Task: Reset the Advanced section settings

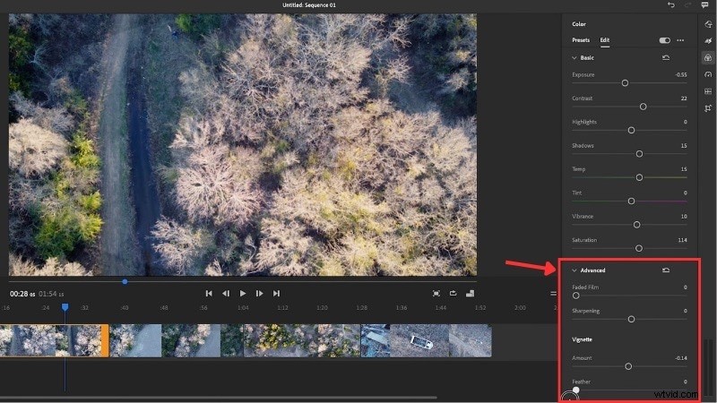Action: click(x=666, y=270)
